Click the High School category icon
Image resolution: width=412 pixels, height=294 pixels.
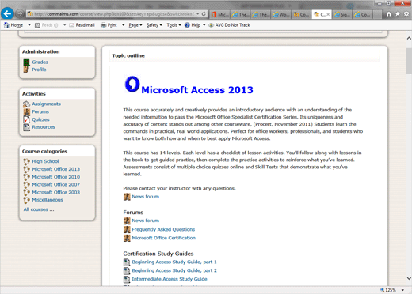coord(26,161)
